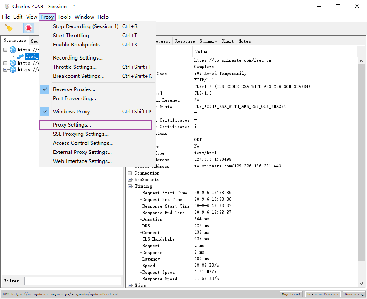Click the Value column header
The width and height of the screenshot is (367, 299).
click(275, 52)
